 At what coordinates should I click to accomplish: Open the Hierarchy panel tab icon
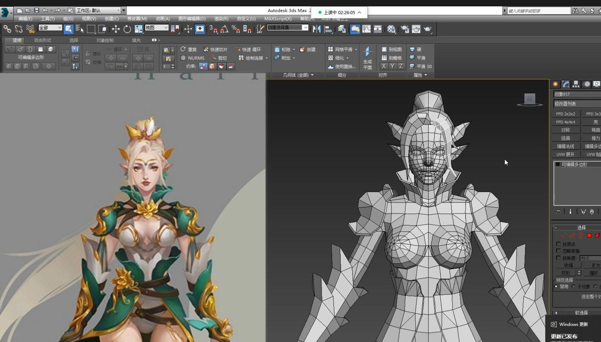pyautogui.click(x=576, y=84)
